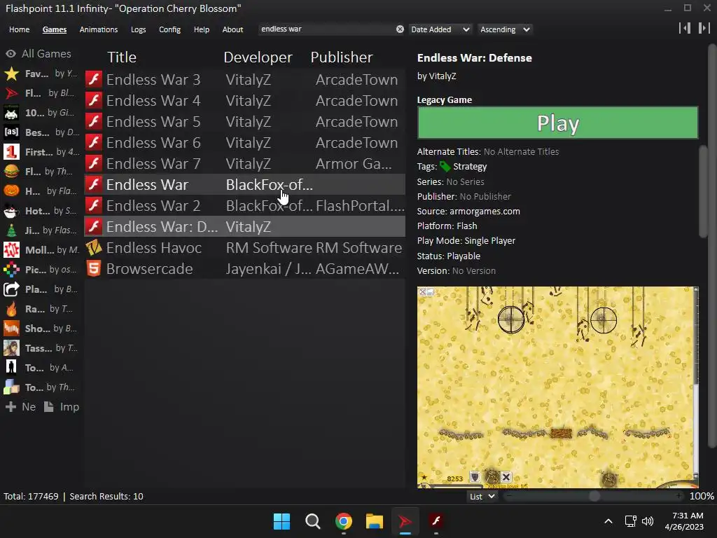Click the armorgames.com source text

485,212
